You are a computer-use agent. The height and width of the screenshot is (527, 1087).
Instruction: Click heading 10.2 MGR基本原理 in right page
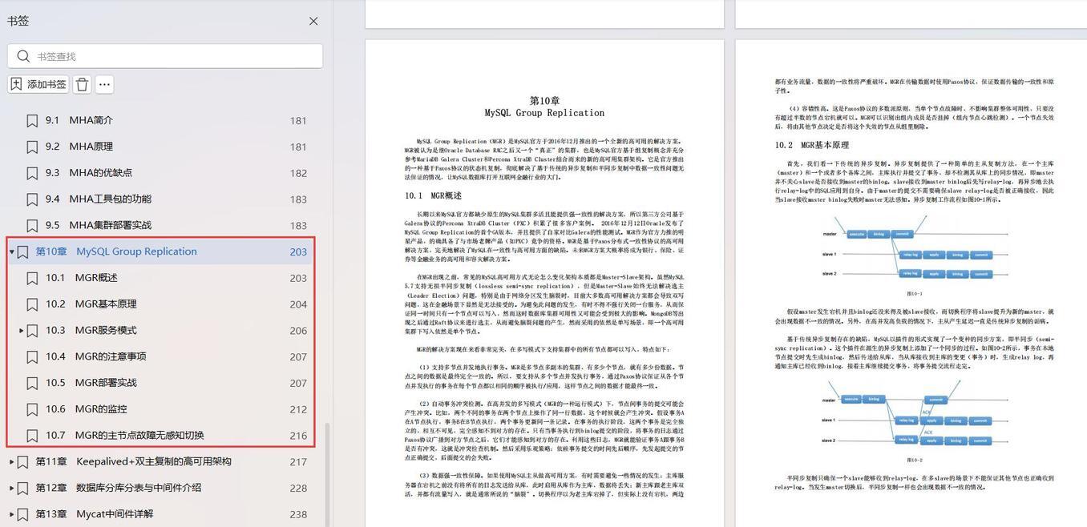pos(811,145)
